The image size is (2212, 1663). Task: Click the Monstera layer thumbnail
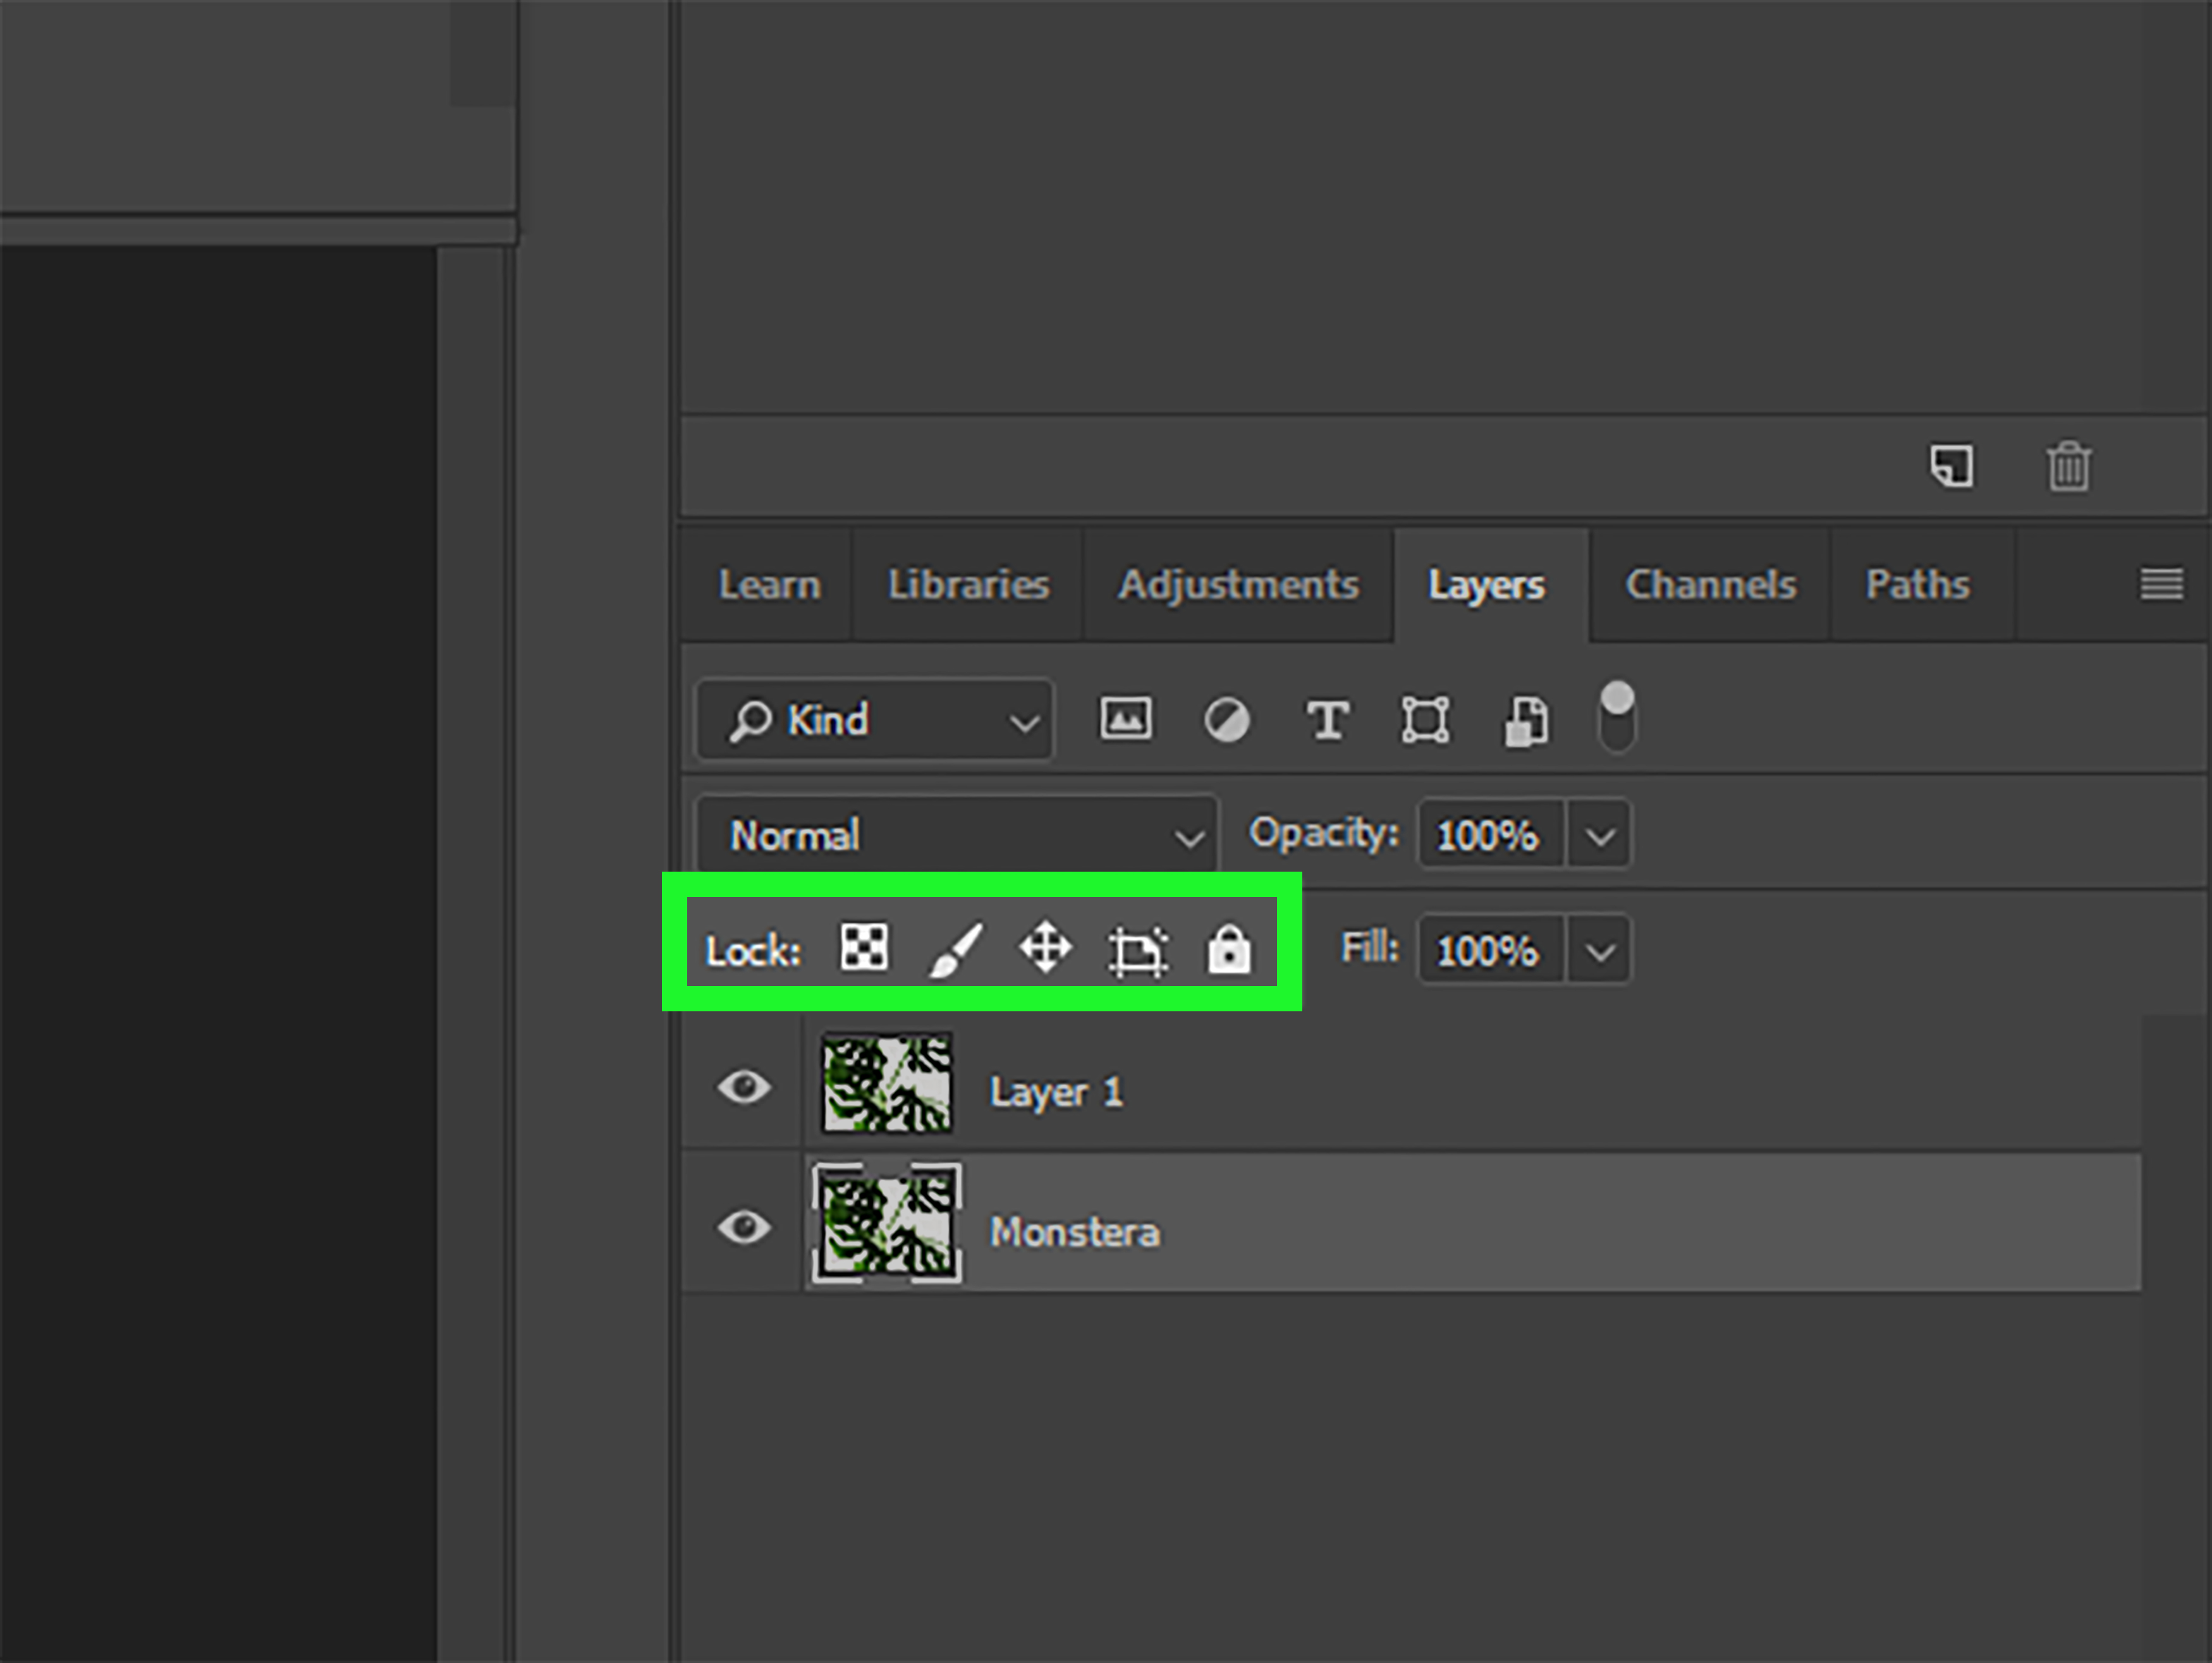click(886, 1225)
